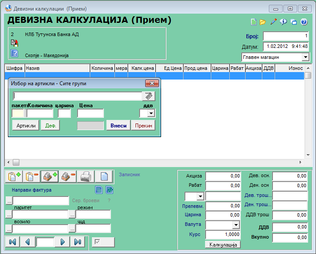Image resolution: width=316 pixels, height=254 pixels.
Task: Go to next record arrow
Action: tap(62, 242)
